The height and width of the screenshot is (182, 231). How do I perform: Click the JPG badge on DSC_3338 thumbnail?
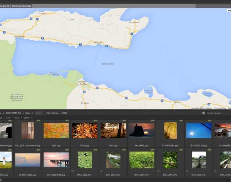pos(38,121)
